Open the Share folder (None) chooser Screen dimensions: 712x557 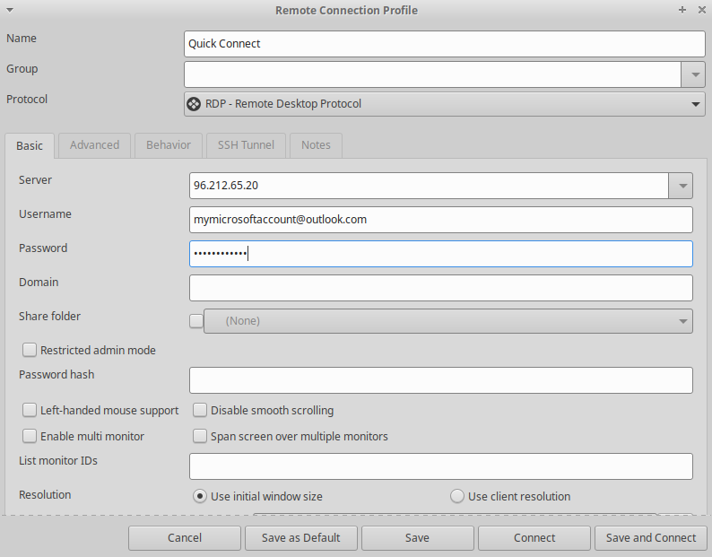[448, 320]
